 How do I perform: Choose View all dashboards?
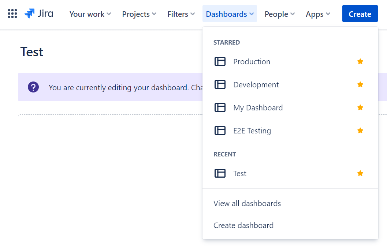tap(247, 203)
